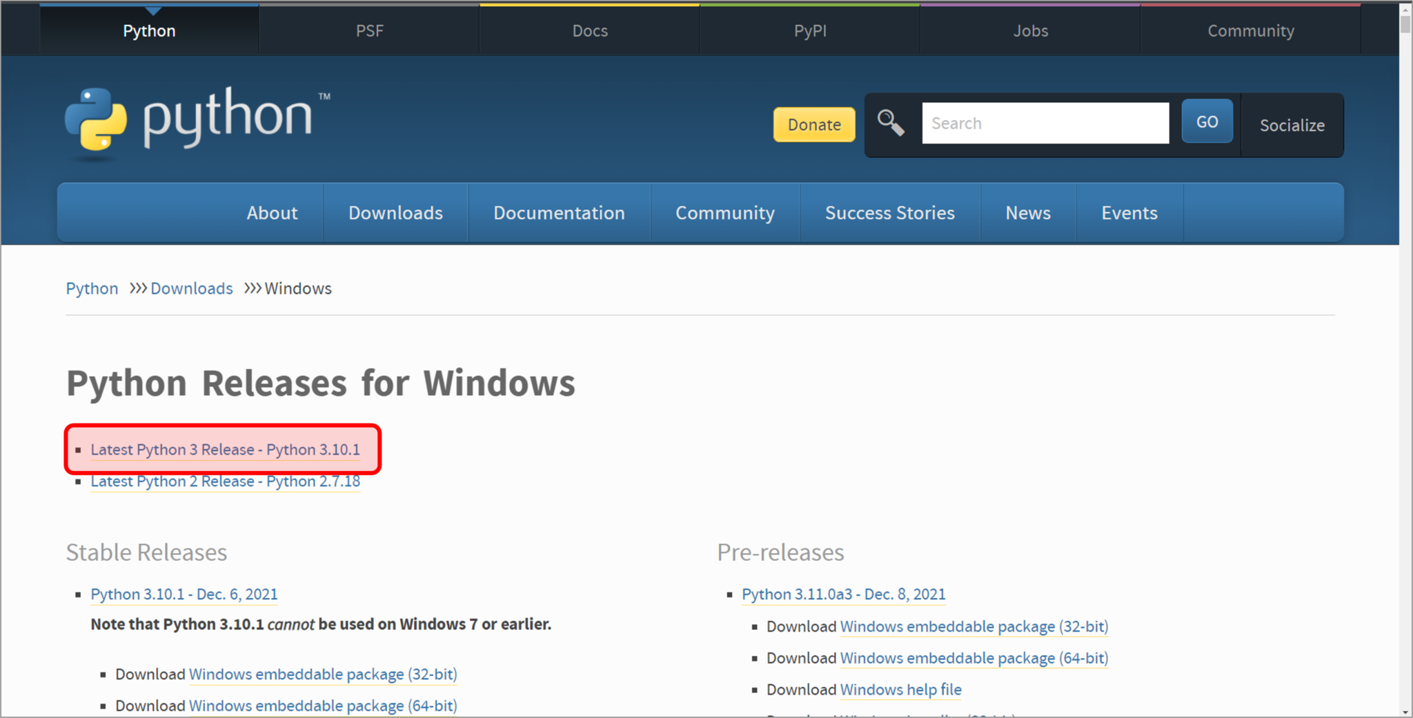Open the Jobs page

pos(1030,30)
